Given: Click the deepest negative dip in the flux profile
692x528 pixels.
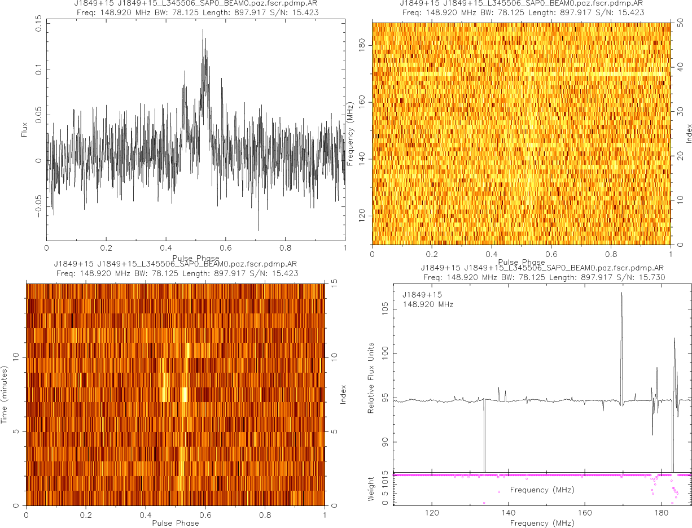Looking at the screenshot, I should tap(259, 229).
